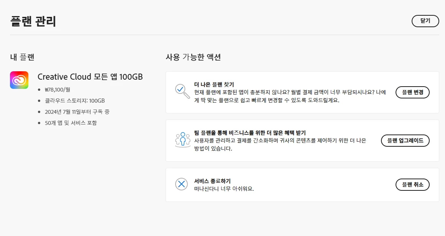Click the blue X cancel circle icon
Screen dimensions: 445x236
tap(181, 184)
